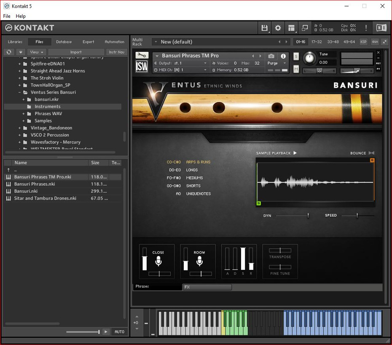Image resolution: width=392 pixels, height=345 pixels.
Task: Click the Room microphone icon
Action: (x=199, y=261)
